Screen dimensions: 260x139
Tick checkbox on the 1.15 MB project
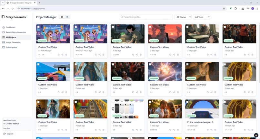tap(150, 27)
